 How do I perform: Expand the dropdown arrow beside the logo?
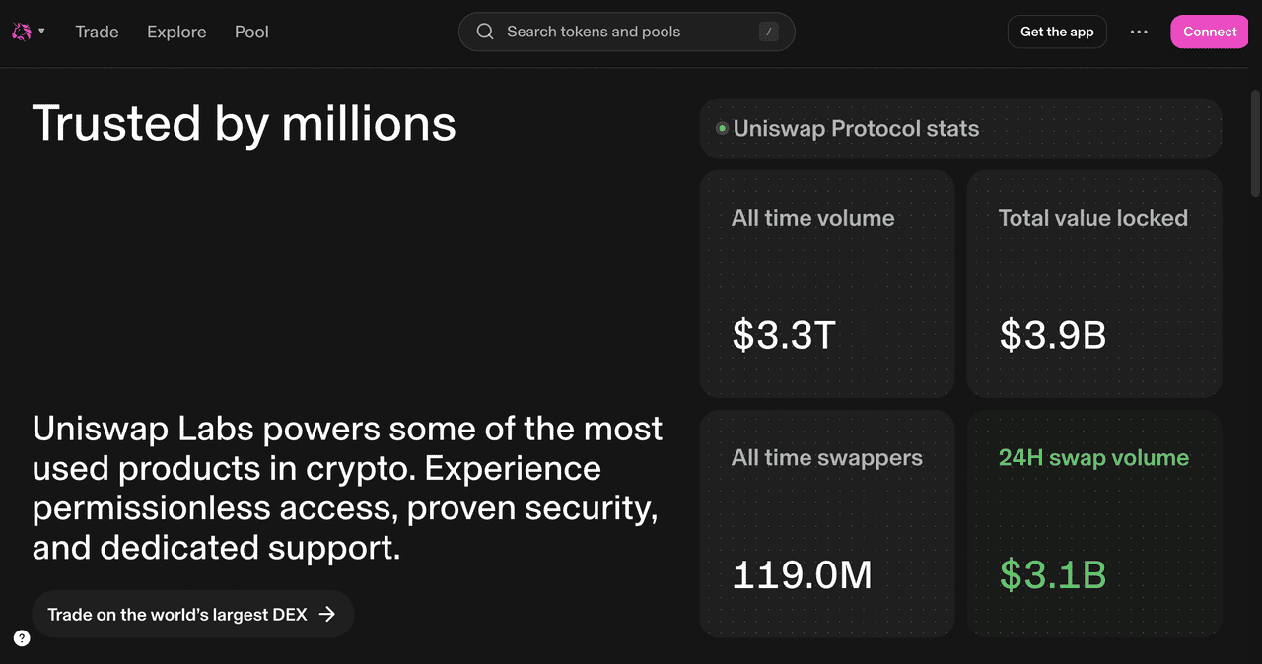(x=41, y=32)
